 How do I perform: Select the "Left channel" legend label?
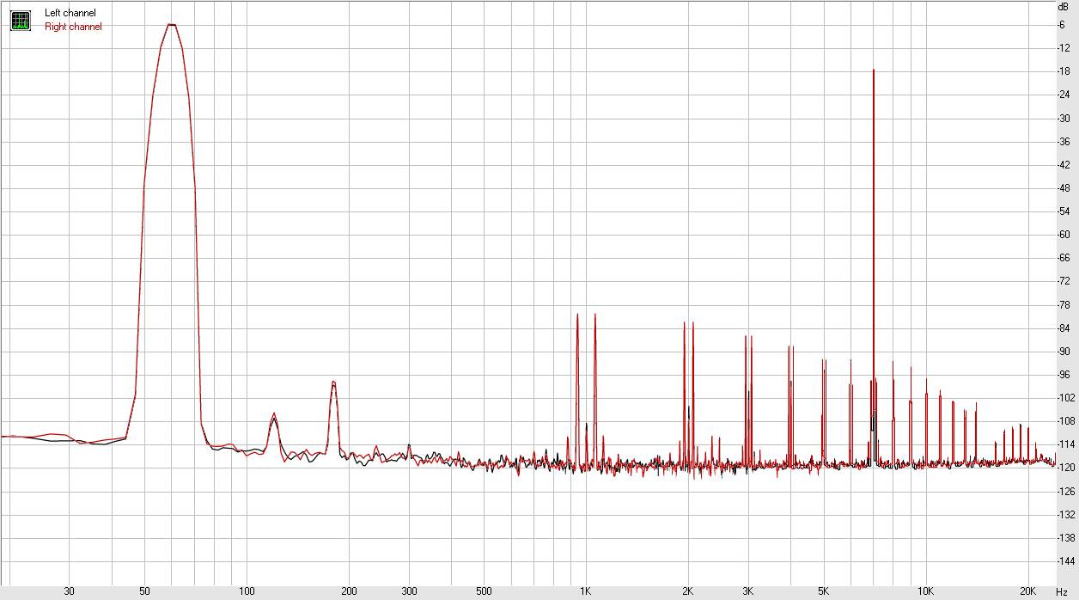coord(70,13)
